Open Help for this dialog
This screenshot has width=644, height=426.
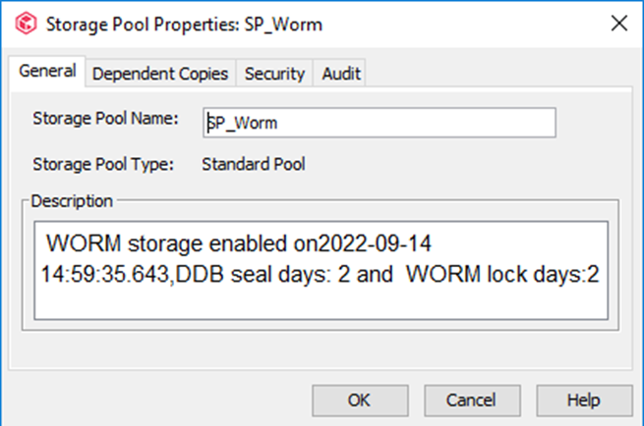583,400
